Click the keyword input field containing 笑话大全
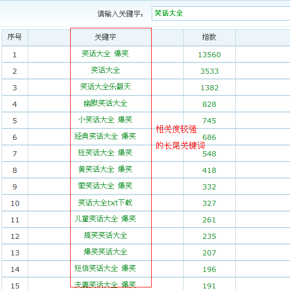This screenshot has width=290, height=290. pyautogui.click(x=221, y=13)
